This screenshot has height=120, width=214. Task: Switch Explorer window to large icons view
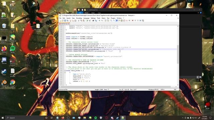click(x=200, y=77)
